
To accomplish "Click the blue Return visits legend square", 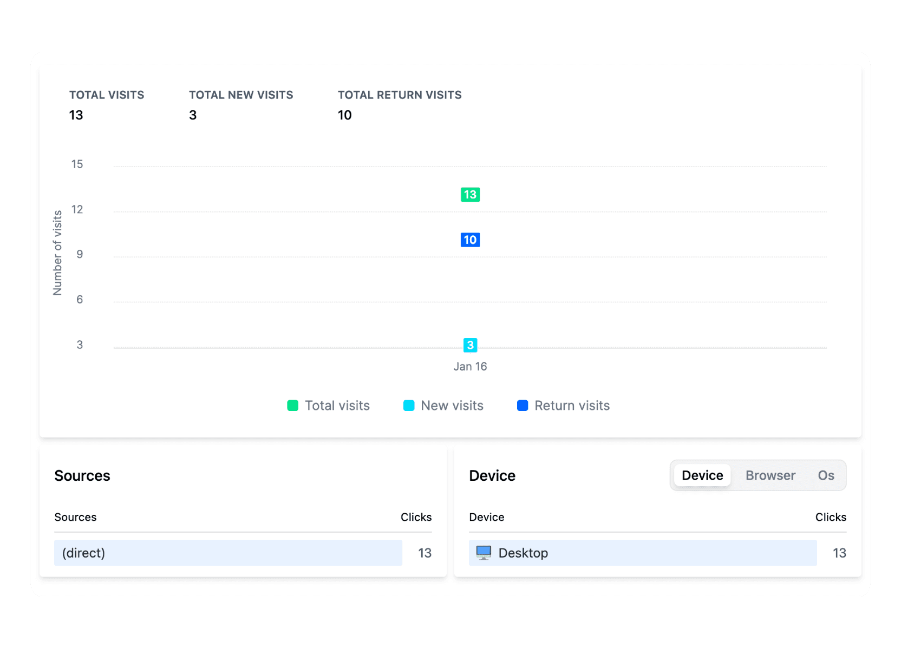I will pyautogui.click(x=523, y=405).
